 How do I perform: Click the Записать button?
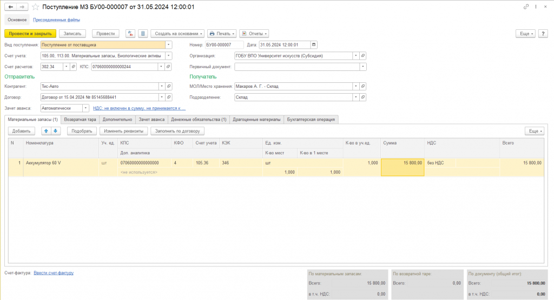click(72, 34)
